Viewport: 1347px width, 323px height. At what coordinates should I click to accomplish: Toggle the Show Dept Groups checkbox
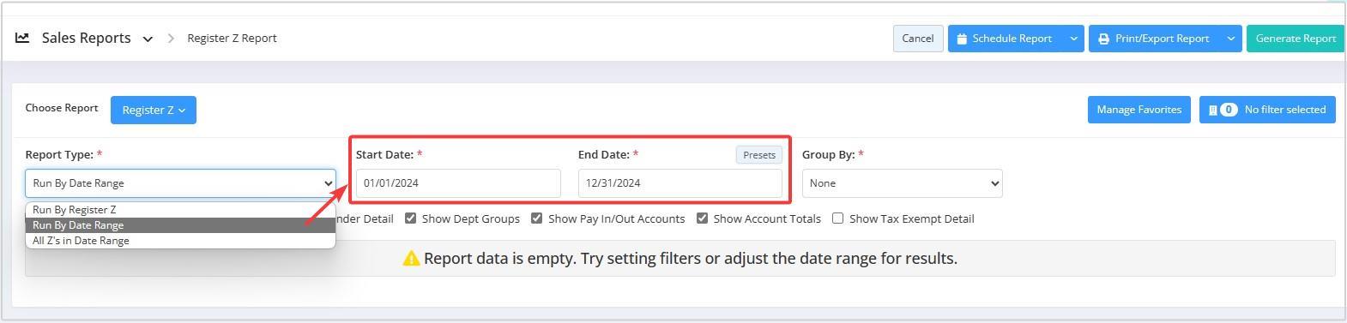[x=410, y=218]
